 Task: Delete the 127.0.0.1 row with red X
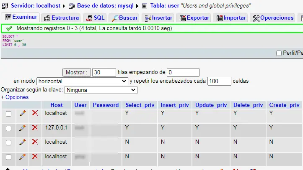35,127
